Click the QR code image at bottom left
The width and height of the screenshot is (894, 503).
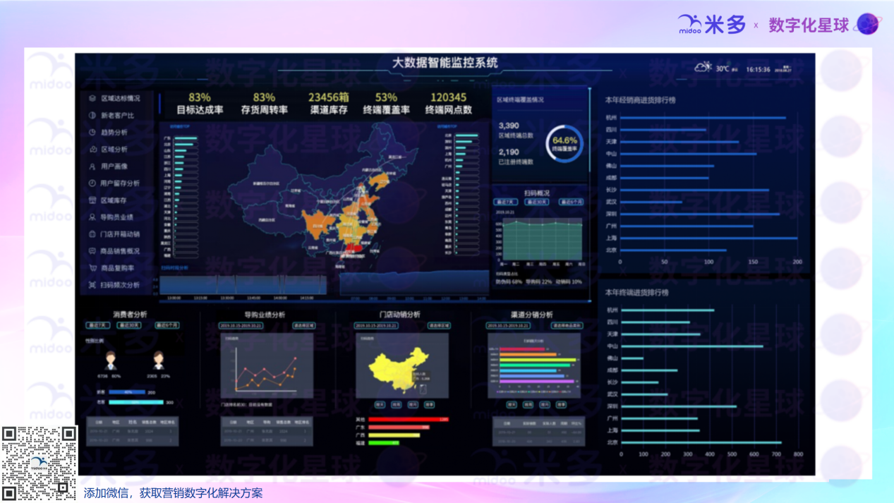tap(39, 463)
